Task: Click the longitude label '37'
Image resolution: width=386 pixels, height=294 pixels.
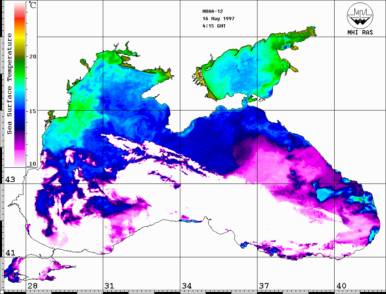Action: 264,286
